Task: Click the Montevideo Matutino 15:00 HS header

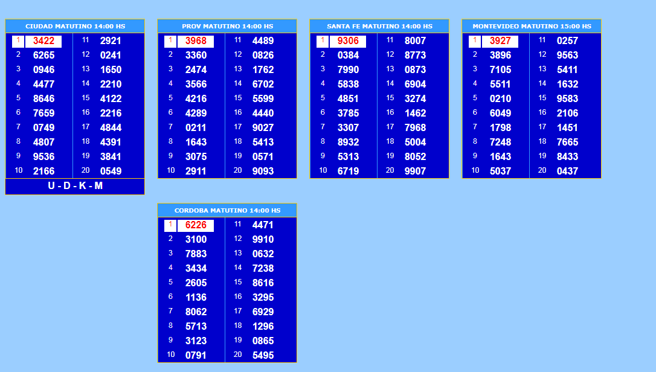Action: point(532,27)
